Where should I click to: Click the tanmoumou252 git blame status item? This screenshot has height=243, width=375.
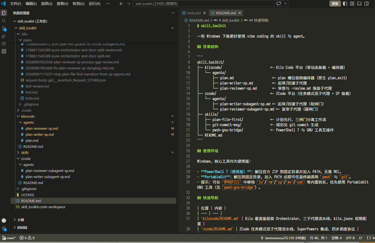(283, 238)
